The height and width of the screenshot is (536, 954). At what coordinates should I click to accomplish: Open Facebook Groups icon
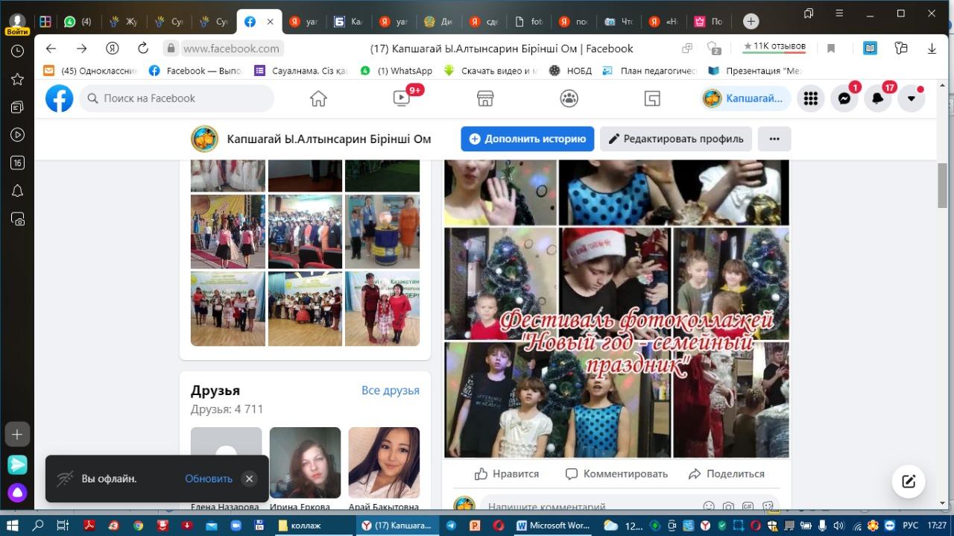569,98
